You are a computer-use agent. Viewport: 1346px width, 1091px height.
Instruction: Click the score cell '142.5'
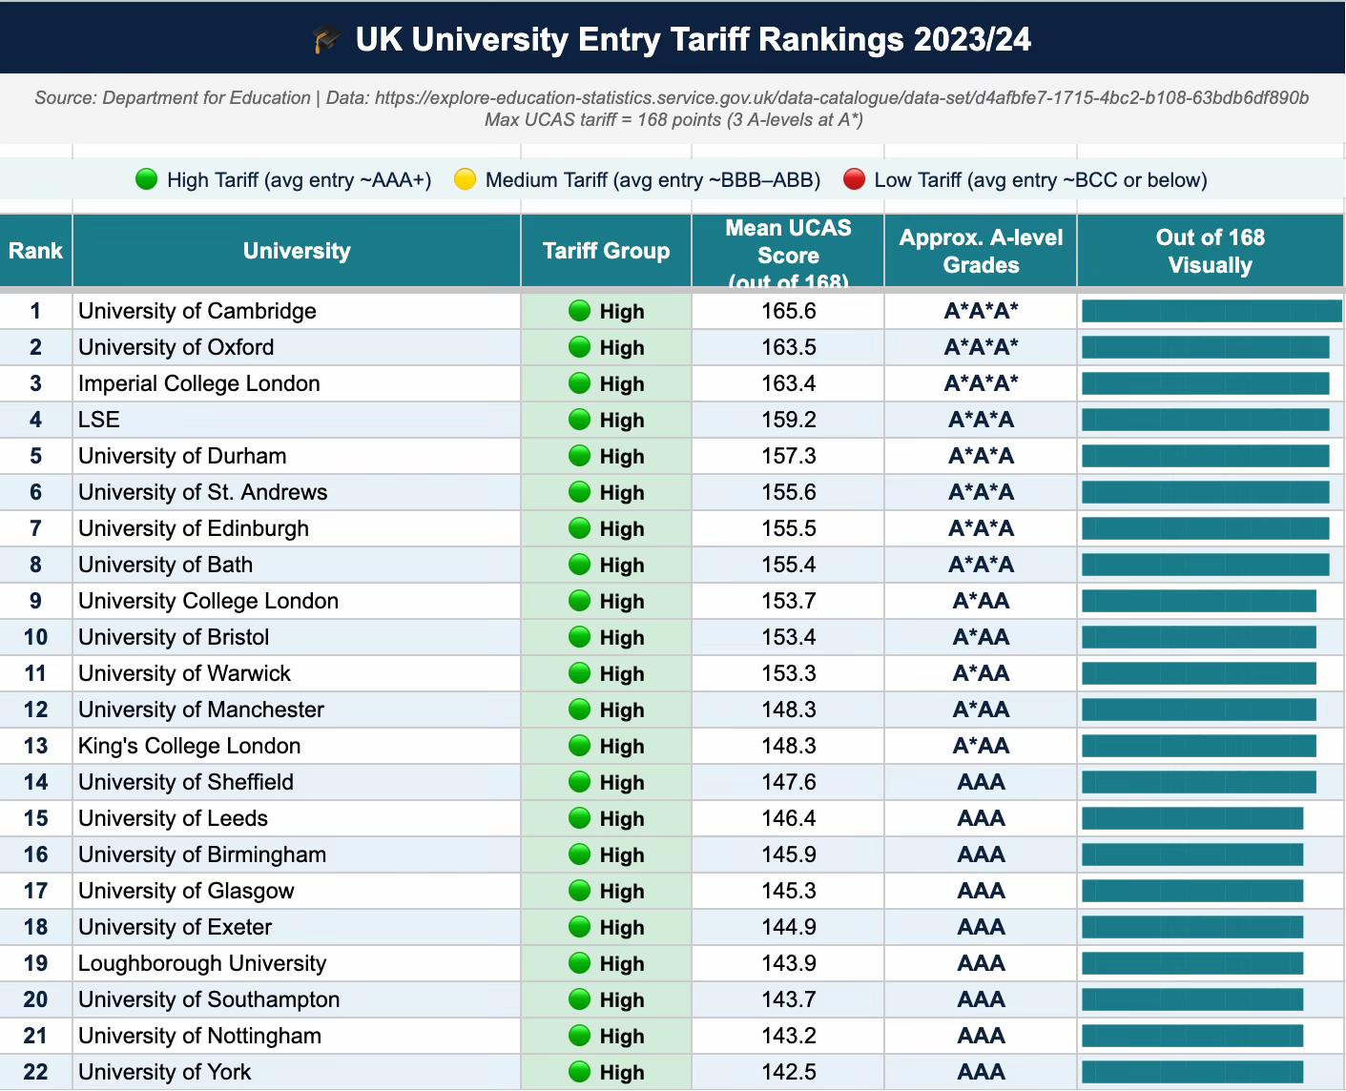coord(788,1072)
